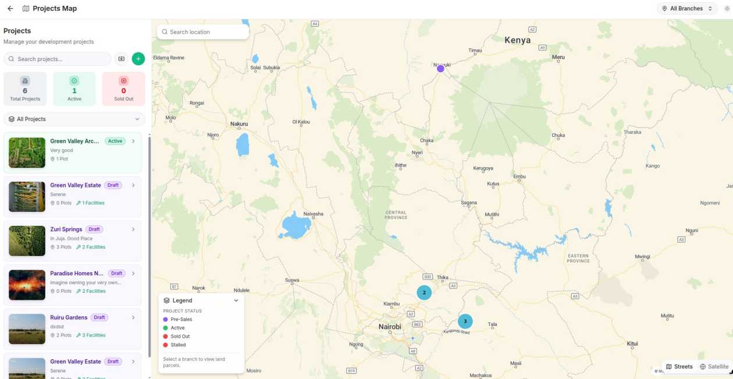Click the 2 Facilities icon on Zuri Springs
The image size is (733, 379).
[x=79, y=247]
